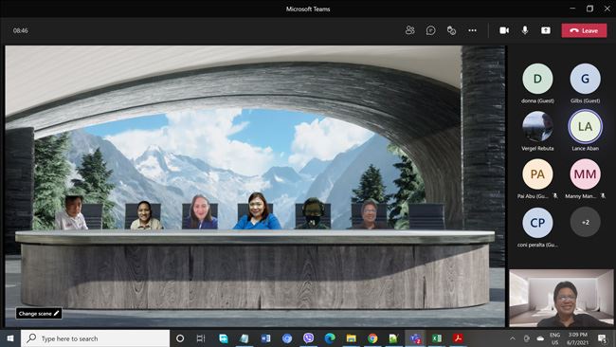Open Excel from the taskbar
The height and width of the screenshot is (347, 616).
point(437,338)
